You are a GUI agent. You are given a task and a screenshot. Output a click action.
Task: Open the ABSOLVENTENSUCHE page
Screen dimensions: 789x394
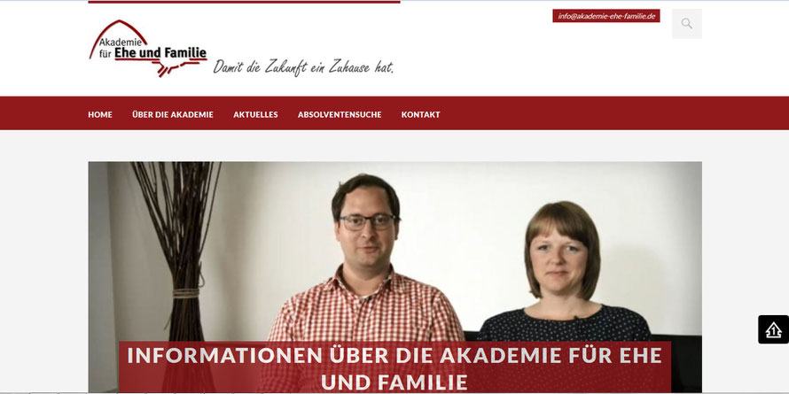[340, 114]
